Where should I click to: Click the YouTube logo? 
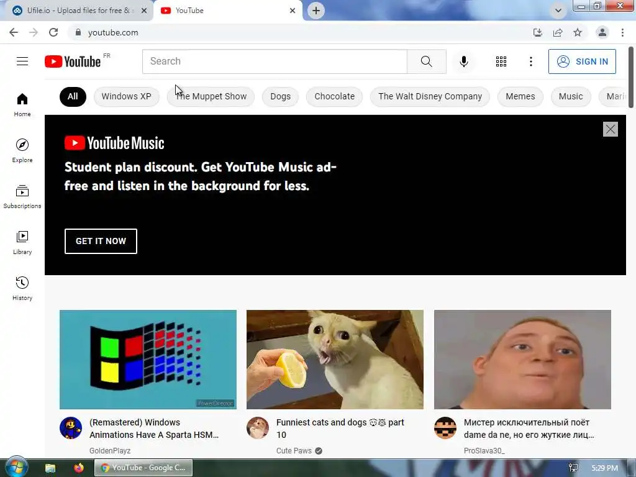pyautogui.click(x=73, y=61)
